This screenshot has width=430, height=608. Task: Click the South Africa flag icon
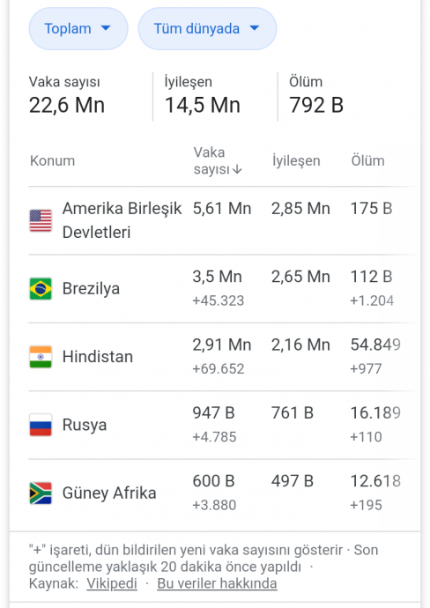coord(41,493)
